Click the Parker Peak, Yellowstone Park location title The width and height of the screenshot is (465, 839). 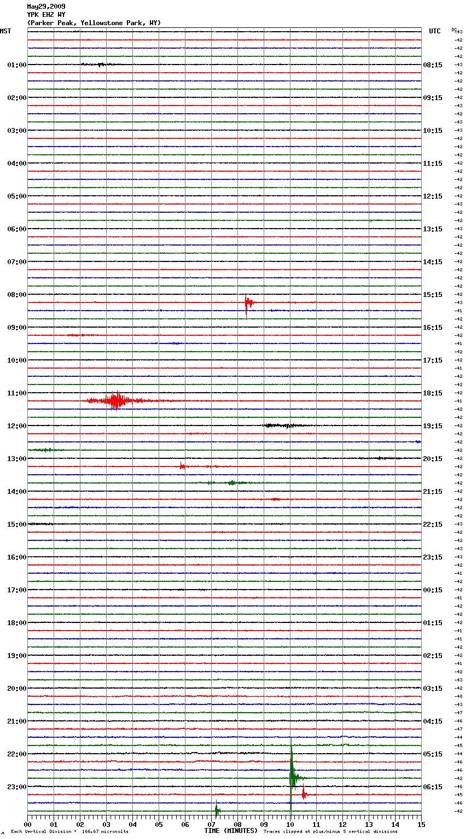pos(94,23)
